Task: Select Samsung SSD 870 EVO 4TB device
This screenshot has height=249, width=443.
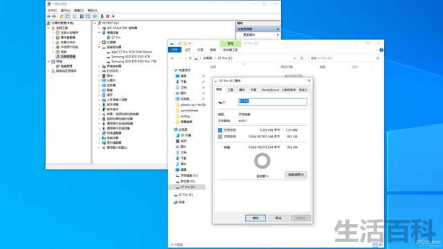Action: pos(130,57)
